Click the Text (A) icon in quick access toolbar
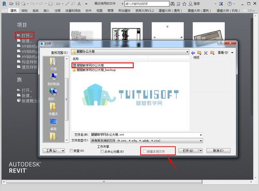 [x=79, y=4]
